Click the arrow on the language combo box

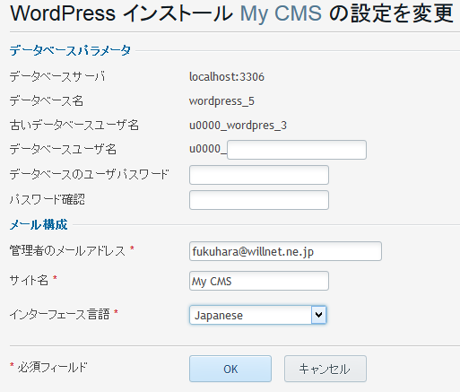(x=318, y=315)
